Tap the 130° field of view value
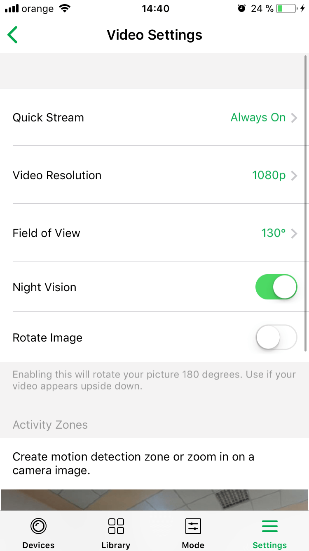The image size is (309, 551). 273,233
